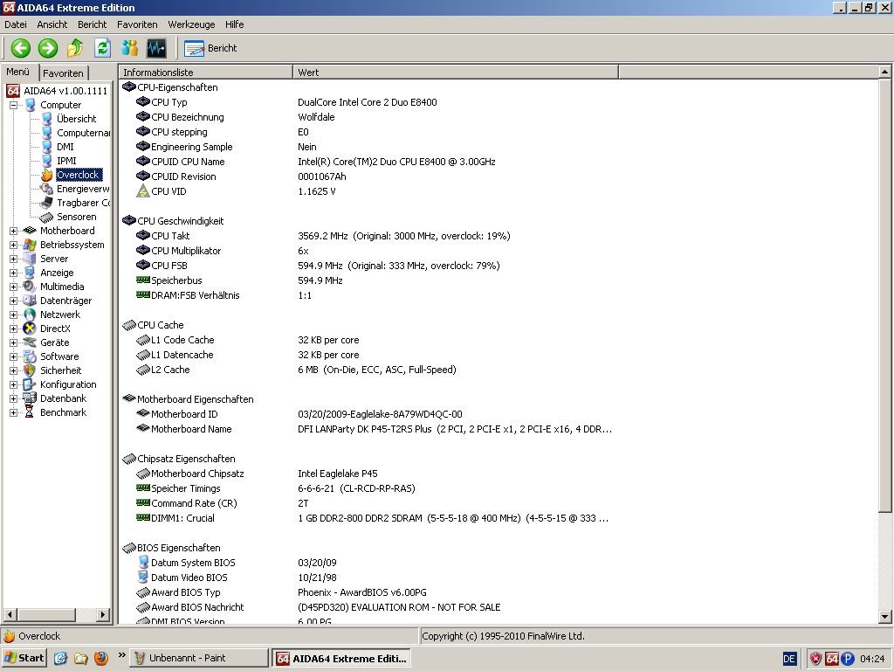
Task: Select the IPMI tree item
Action: coord(66,161)
